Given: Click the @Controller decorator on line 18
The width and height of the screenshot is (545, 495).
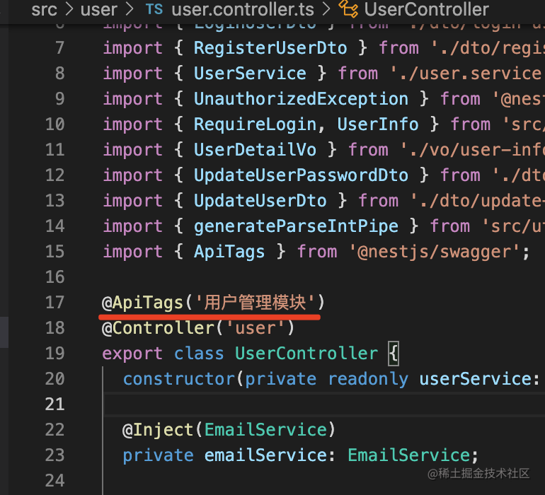Looking at the screenshot, I should click(159, 328).
